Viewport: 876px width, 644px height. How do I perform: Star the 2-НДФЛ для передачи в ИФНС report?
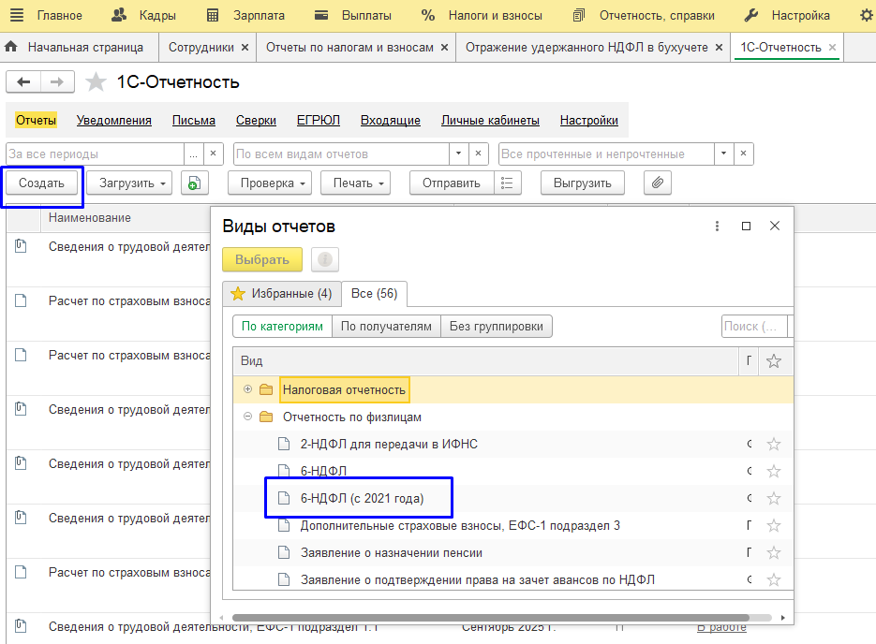pyautogui.click(x=773, y=445)
